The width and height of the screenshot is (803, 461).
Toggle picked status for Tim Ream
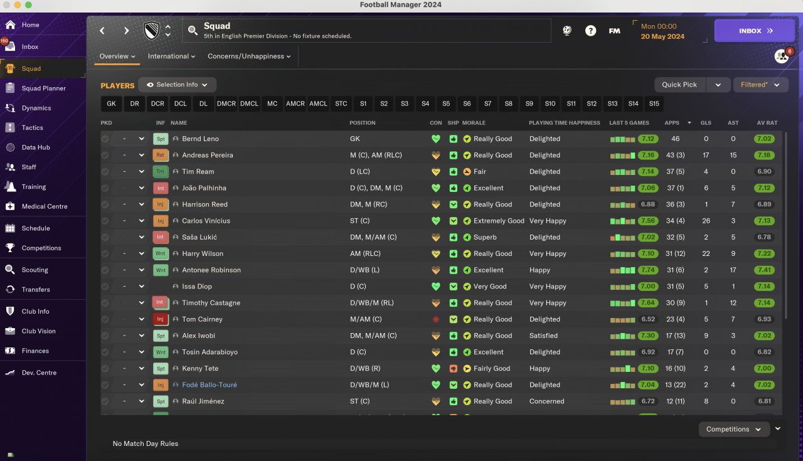[105, 171]
